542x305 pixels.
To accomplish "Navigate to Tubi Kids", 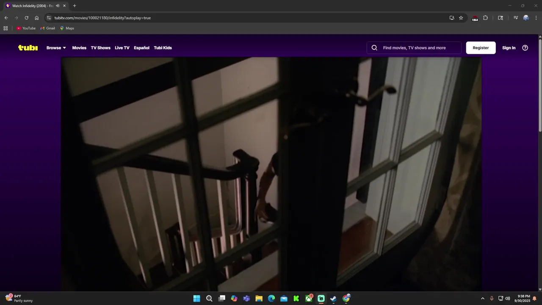I will tap(163, 48).
